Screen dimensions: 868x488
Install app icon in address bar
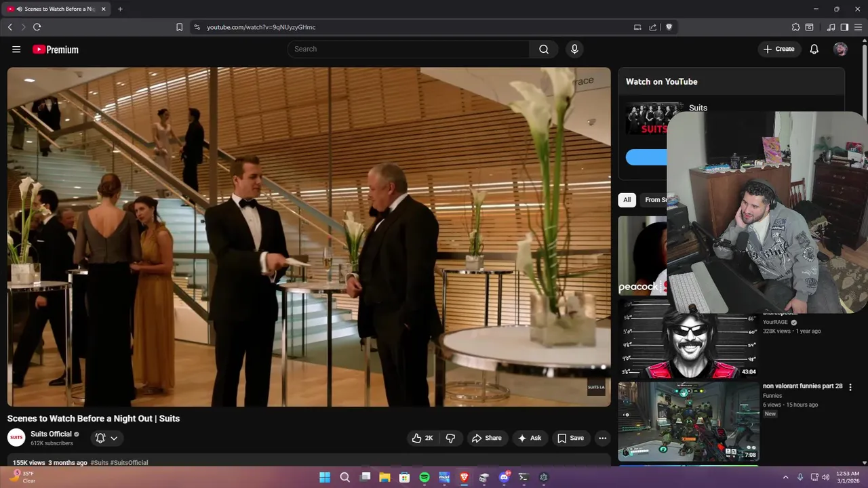coord(637,27)
